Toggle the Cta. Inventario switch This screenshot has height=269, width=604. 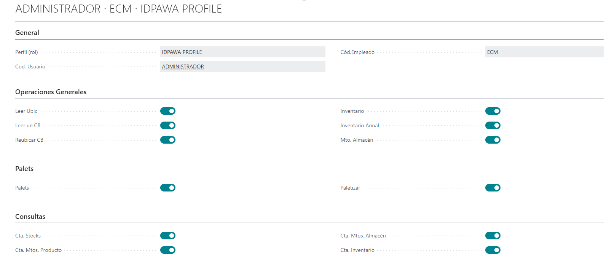click(492, 250)
